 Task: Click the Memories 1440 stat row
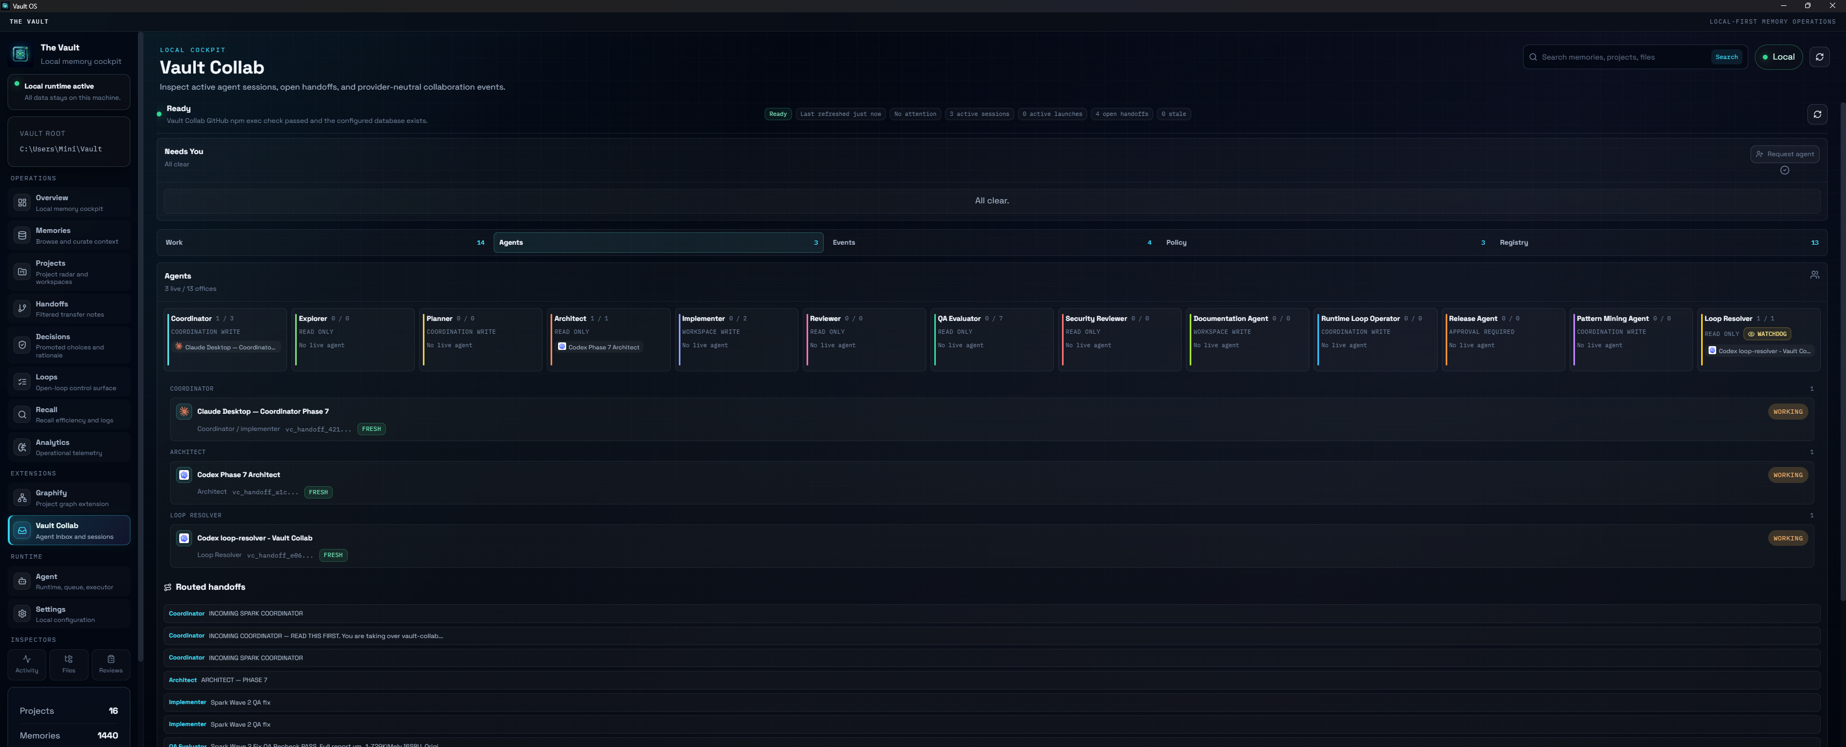click(x=69, y=736)
